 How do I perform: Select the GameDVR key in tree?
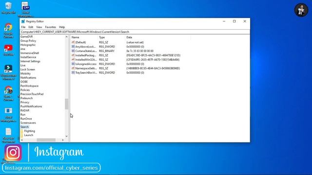26,37
